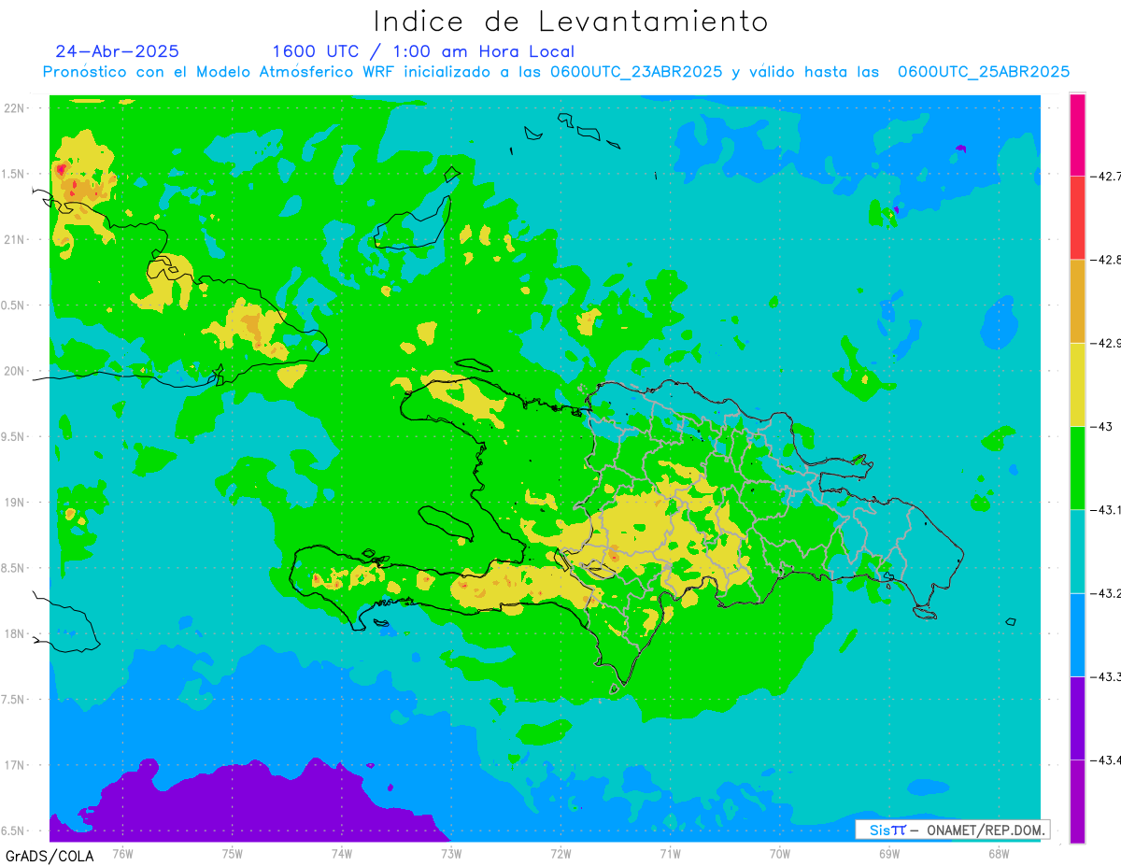Choose the teal swatch in the color scale
The image size is (1121, 866).
[1077, 551]
